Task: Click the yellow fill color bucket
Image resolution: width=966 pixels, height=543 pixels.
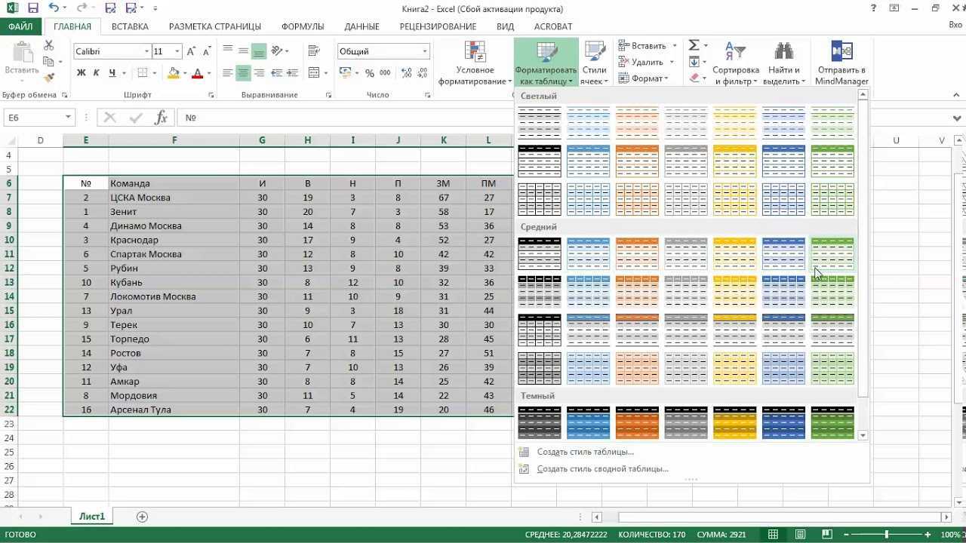Action: click(173, 73)
